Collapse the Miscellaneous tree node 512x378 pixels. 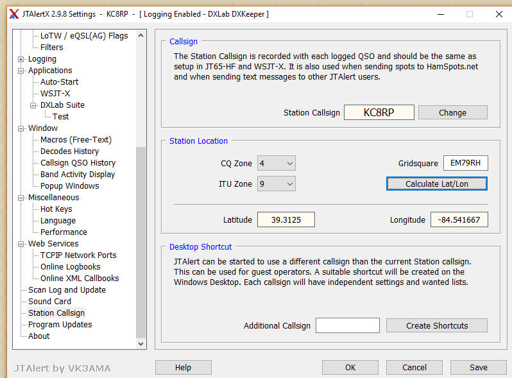[x=21, y=198]
